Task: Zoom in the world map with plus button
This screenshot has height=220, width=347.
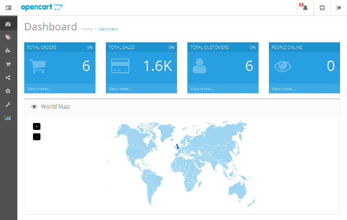Action: (37, 126)
